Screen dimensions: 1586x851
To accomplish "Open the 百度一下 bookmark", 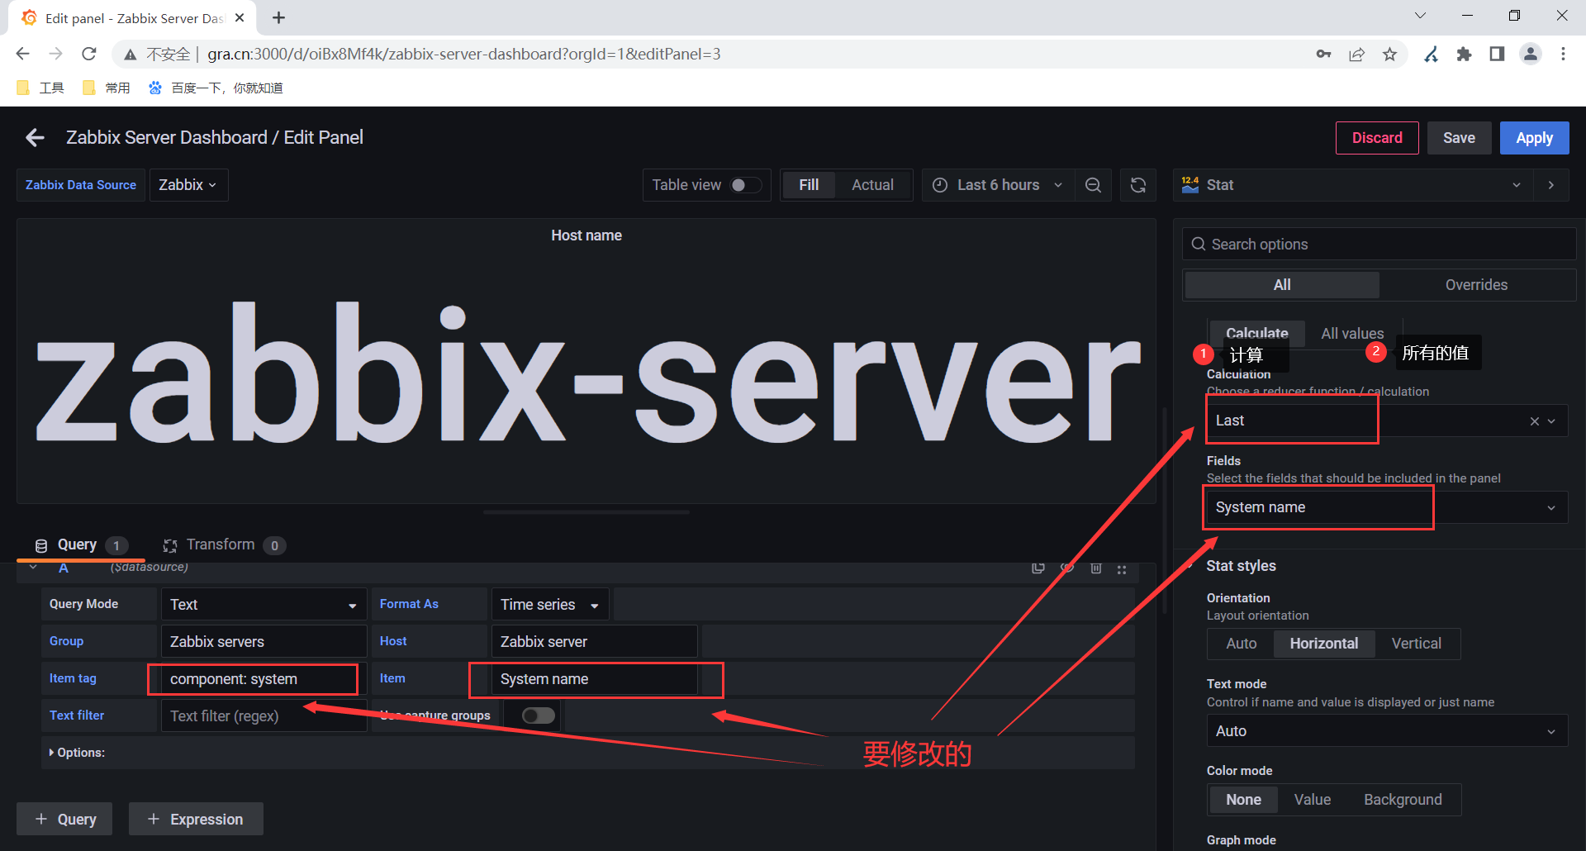I will (216, 88).
